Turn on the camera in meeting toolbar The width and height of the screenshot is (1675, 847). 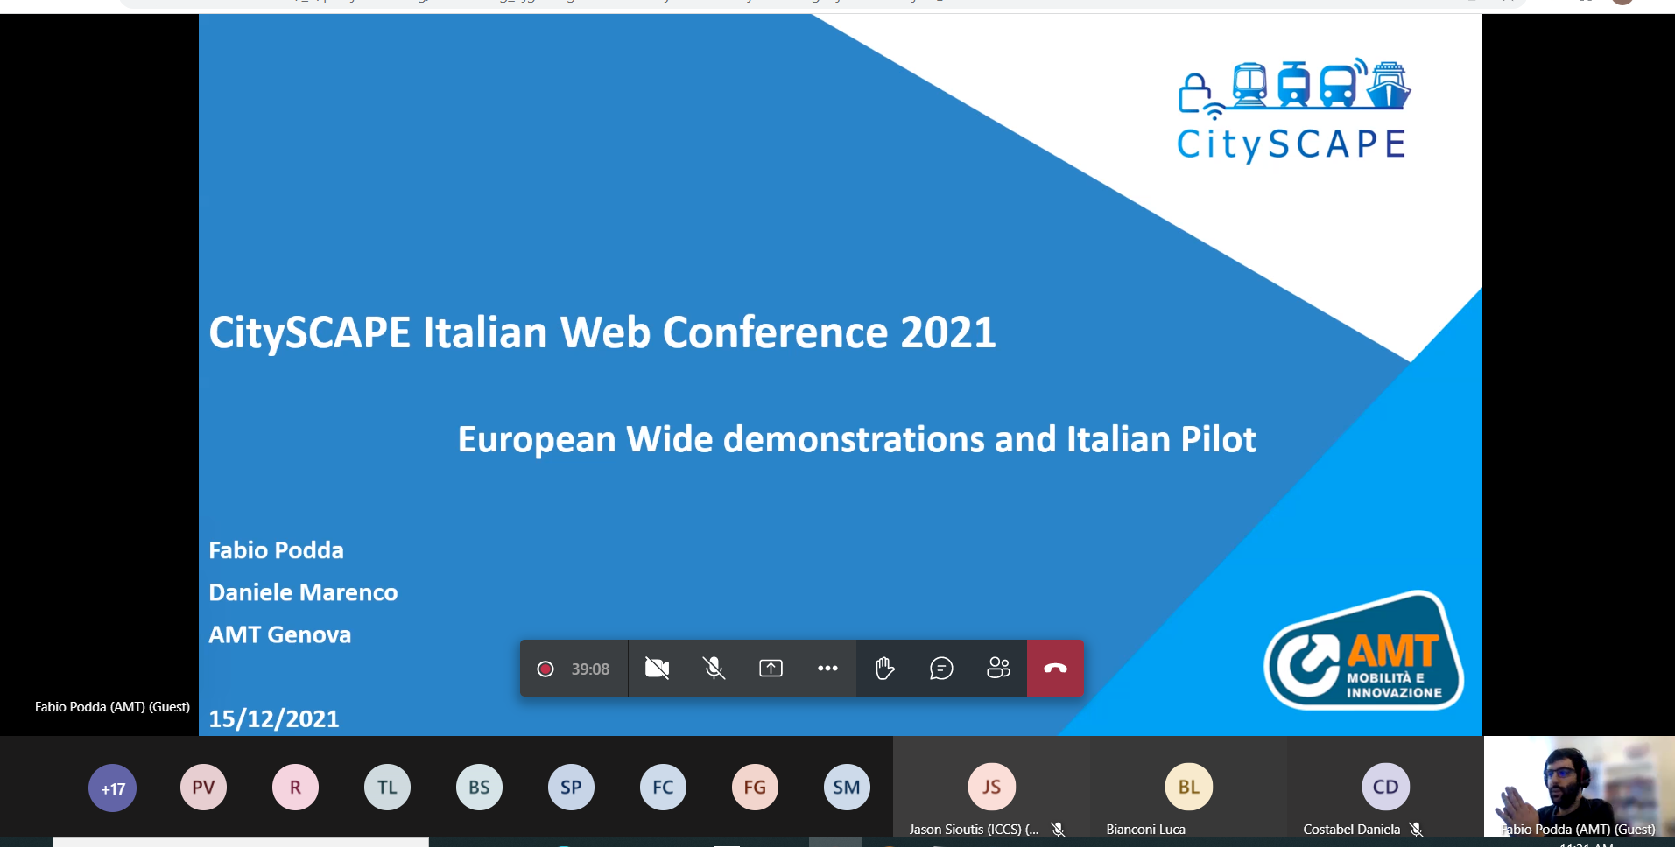(657, 668)
